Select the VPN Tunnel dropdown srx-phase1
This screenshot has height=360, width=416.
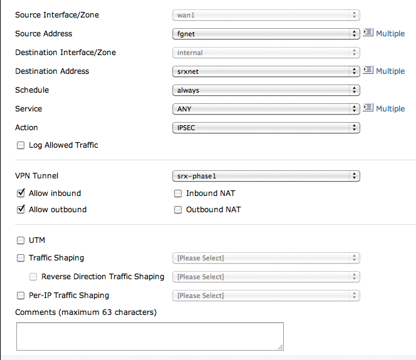pyautogui.click(x=266, y=177)
